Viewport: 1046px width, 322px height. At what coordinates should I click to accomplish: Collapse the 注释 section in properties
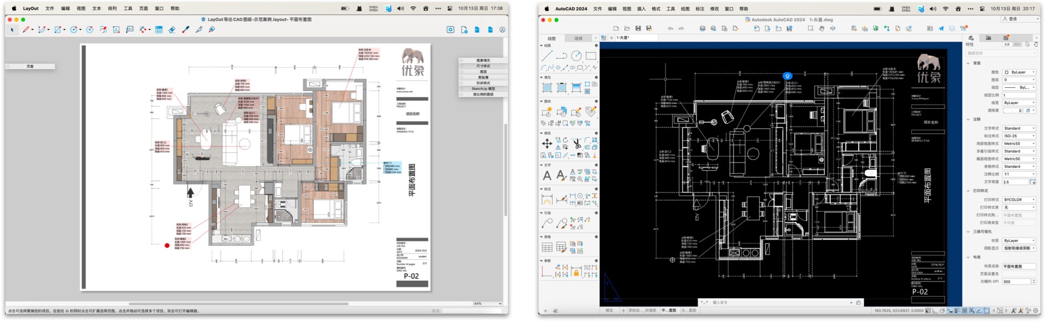pos(968,119)
